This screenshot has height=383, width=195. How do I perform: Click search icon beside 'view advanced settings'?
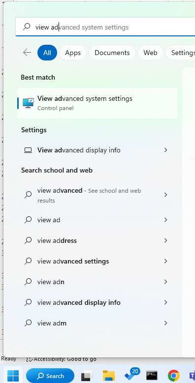coord(28,261)
